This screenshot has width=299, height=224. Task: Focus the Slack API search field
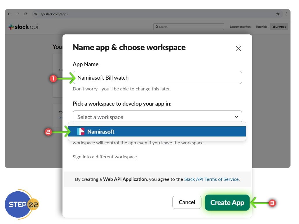click(x=189, y=27)
